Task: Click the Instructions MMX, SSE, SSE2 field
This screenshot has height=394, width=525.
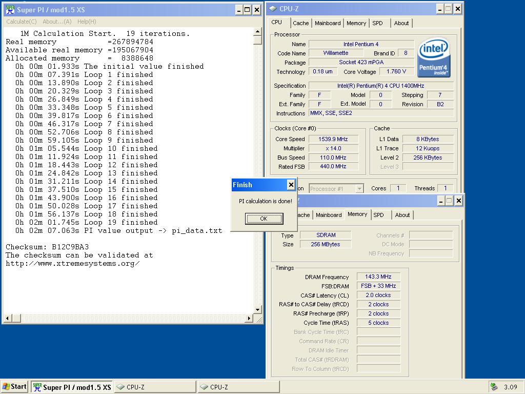Action: pyautogui.click(x=381, y=113)
